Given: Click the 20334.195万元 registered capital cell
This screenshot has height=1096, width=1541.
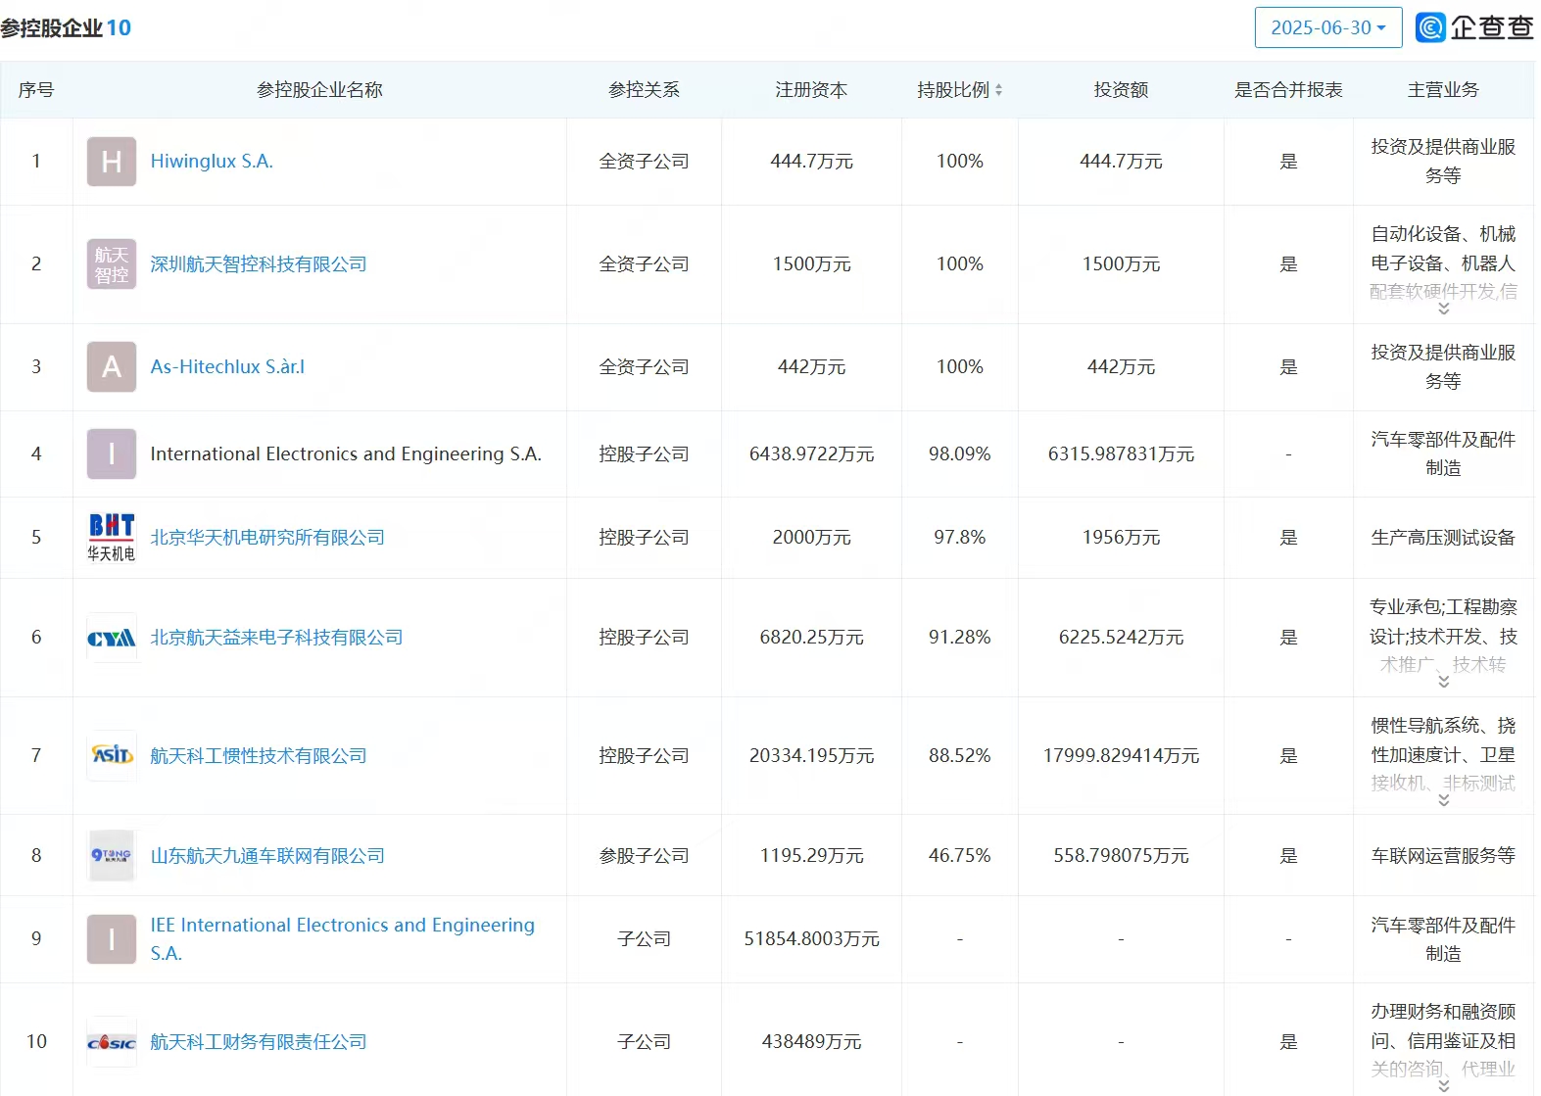Looking at the screenshot, I should (811, 756).
